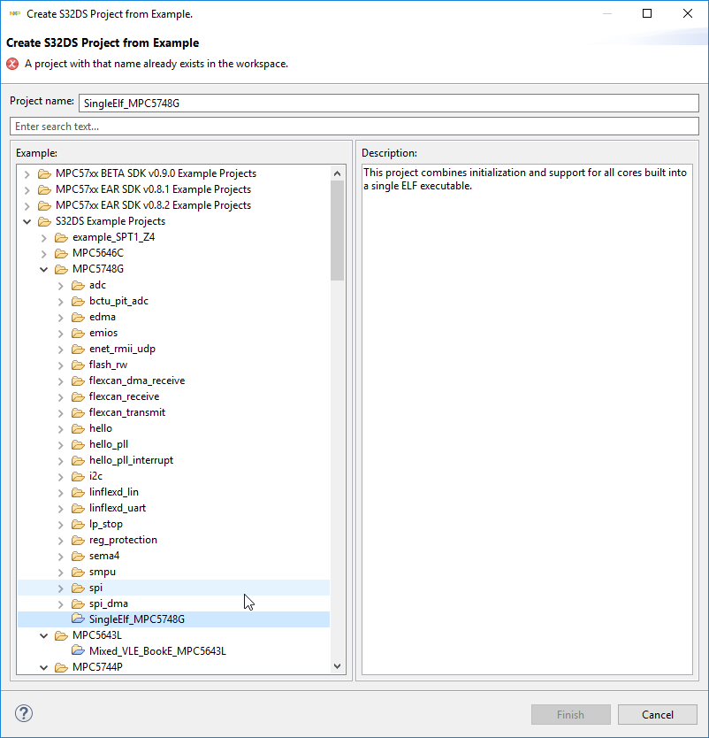Expand the spi_dma folder arrow
The width and height of the screenshot is (709, 738).
coord(61,603)
